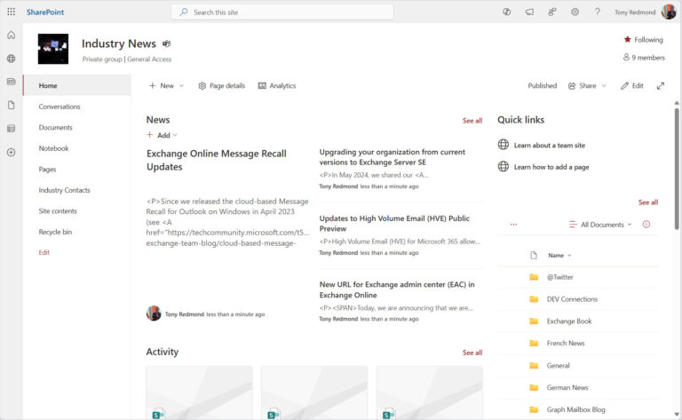Open the Exchange Book folder
The height and width of the screenshot is (420, 682).
click(568, 321)
